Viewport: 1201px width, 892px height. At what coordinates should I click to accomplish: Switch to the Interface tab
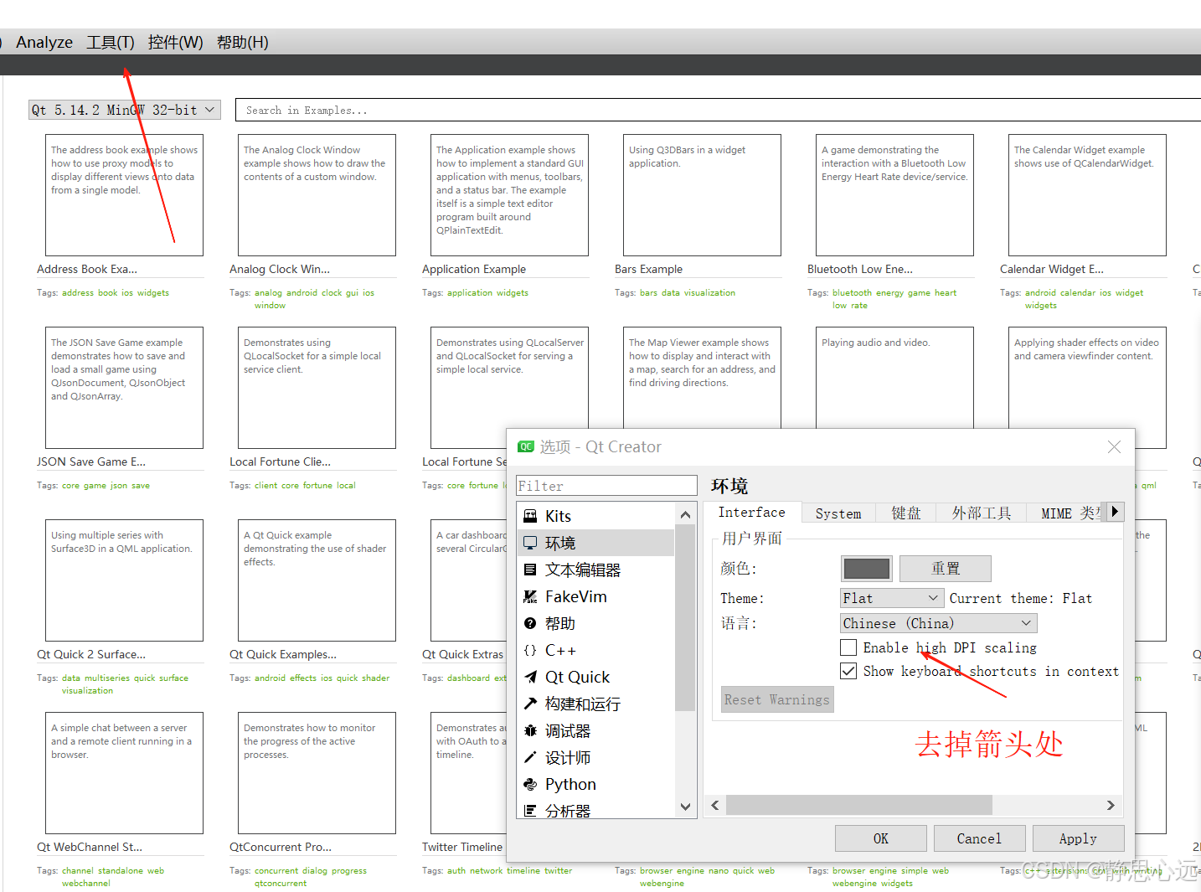(x=752, y=512)
